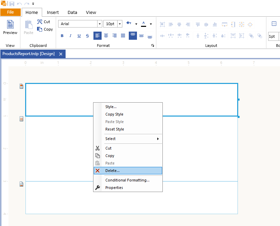Open Conditional Formatting... from context menu
The width and height of the screenshot is (280, 226).
point(127,180)
